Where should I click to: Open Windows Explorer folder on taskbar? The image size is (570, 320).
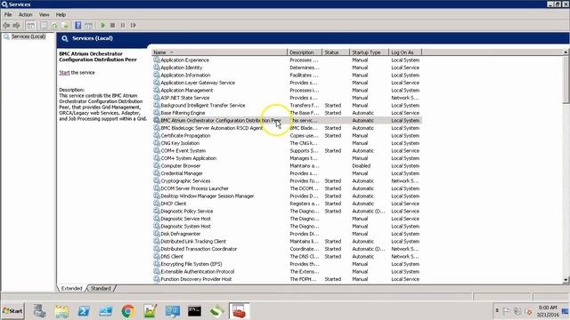point(61,311)
